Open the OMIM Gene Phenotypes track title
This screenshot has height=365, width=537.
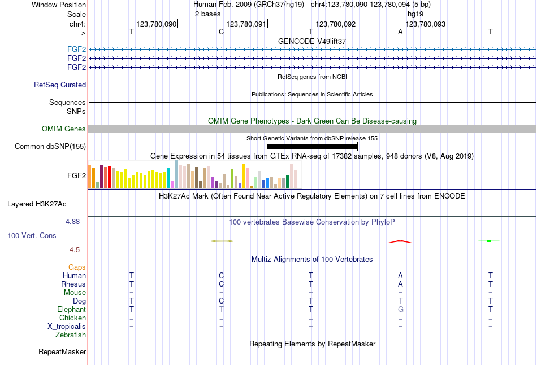click(312, 121)
